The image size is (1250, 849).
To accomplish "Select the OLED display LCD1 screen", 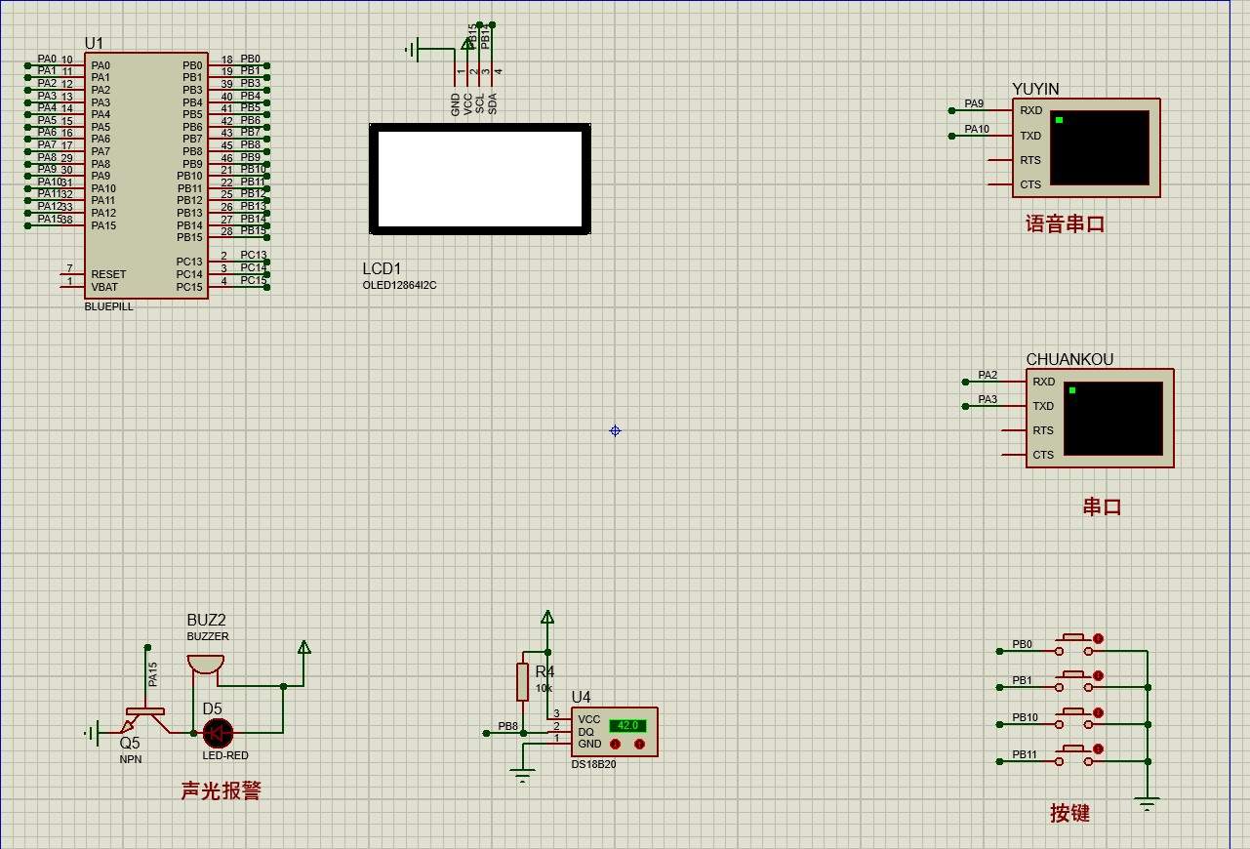I will [480, 179].
